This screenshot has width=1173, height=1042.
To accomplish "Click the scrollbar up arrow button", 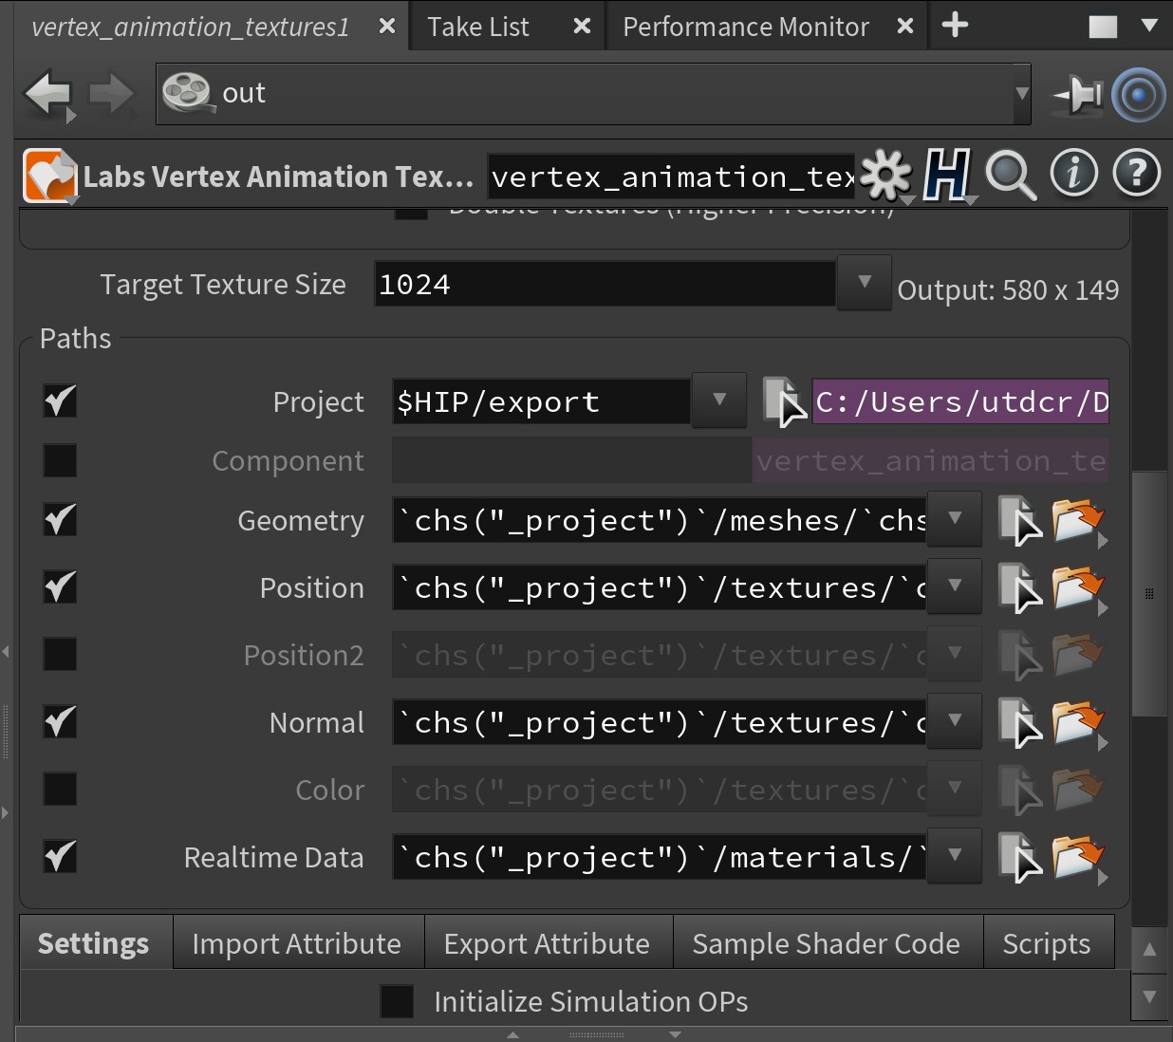I will 1149,949.
